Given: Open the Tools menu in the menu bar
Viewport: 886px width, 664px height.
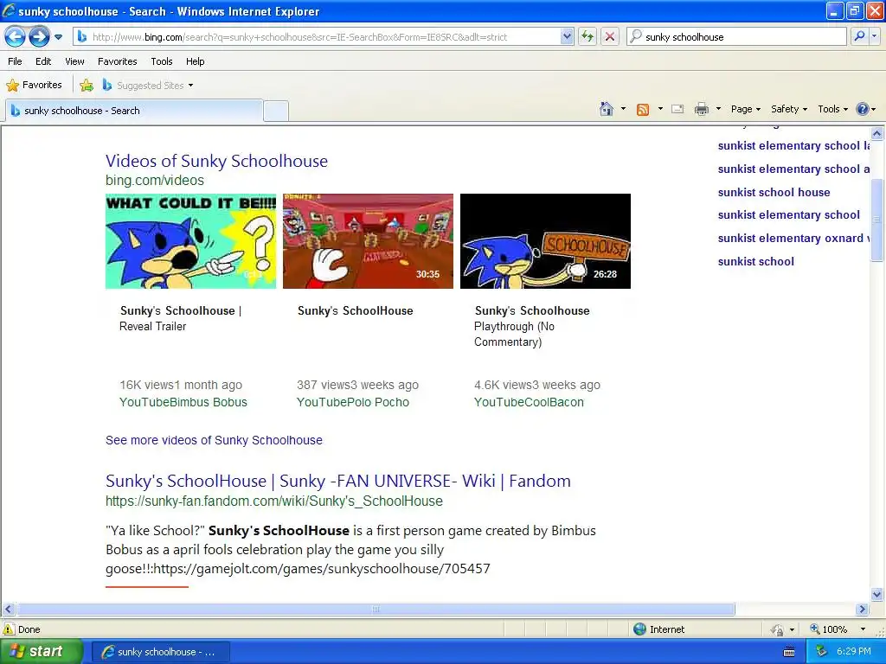Looking at the screenshot, I should (162, 61).
